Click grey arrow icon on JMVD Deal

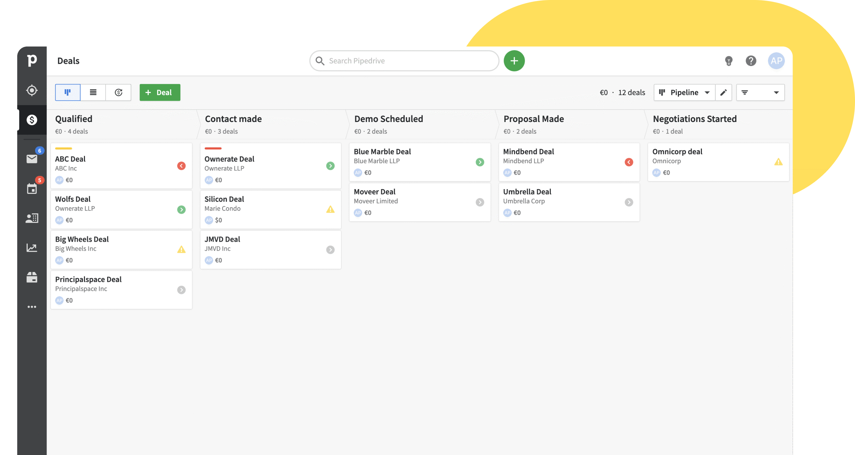coord(331,250)
